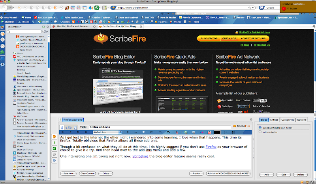
Task: Select the 'firefox add-ons' note tab
Action: 73,120
